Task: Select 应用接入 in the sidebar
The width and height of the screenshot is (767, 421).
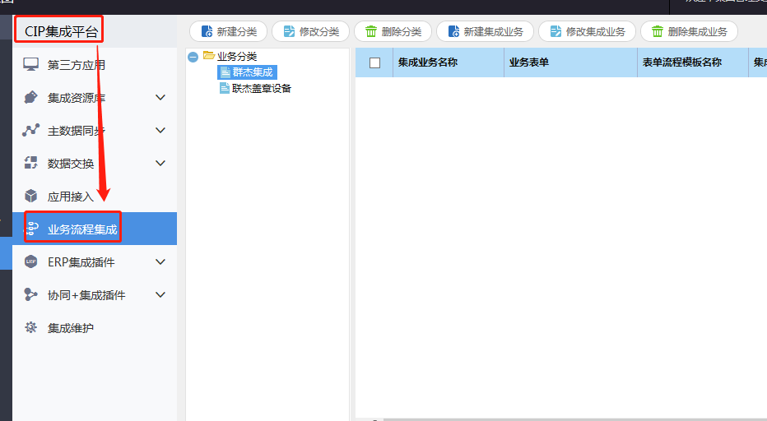Action: (x=95, y=197)
